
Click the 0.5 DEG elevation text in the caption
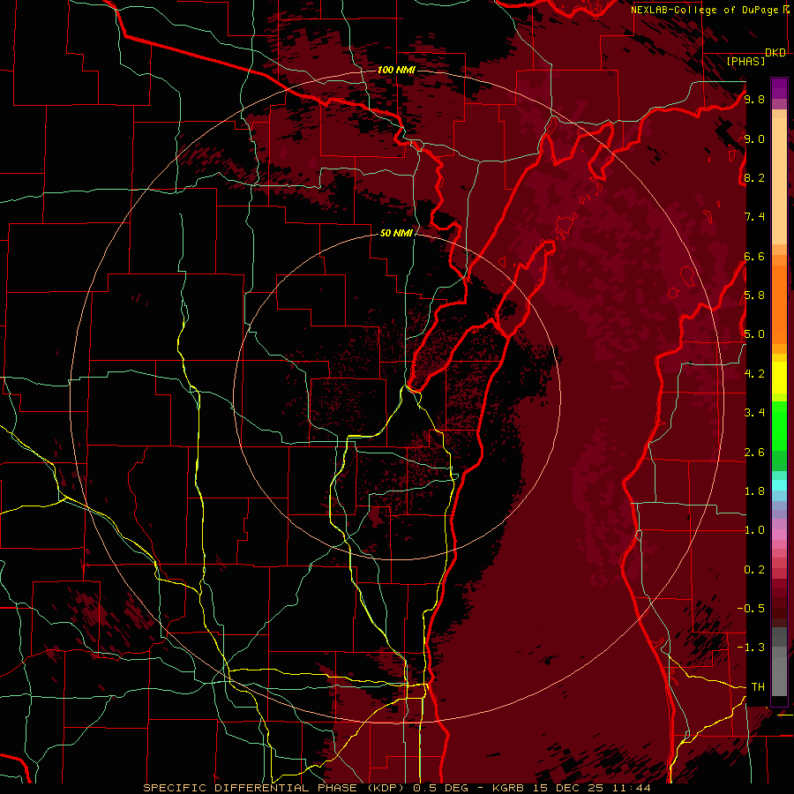tap(439, 788)
